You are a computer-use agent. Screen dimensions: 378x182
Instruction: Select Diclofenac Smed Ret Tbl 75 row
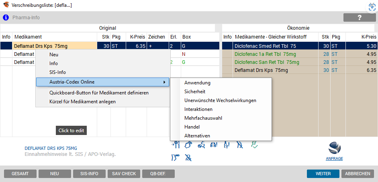299,46
